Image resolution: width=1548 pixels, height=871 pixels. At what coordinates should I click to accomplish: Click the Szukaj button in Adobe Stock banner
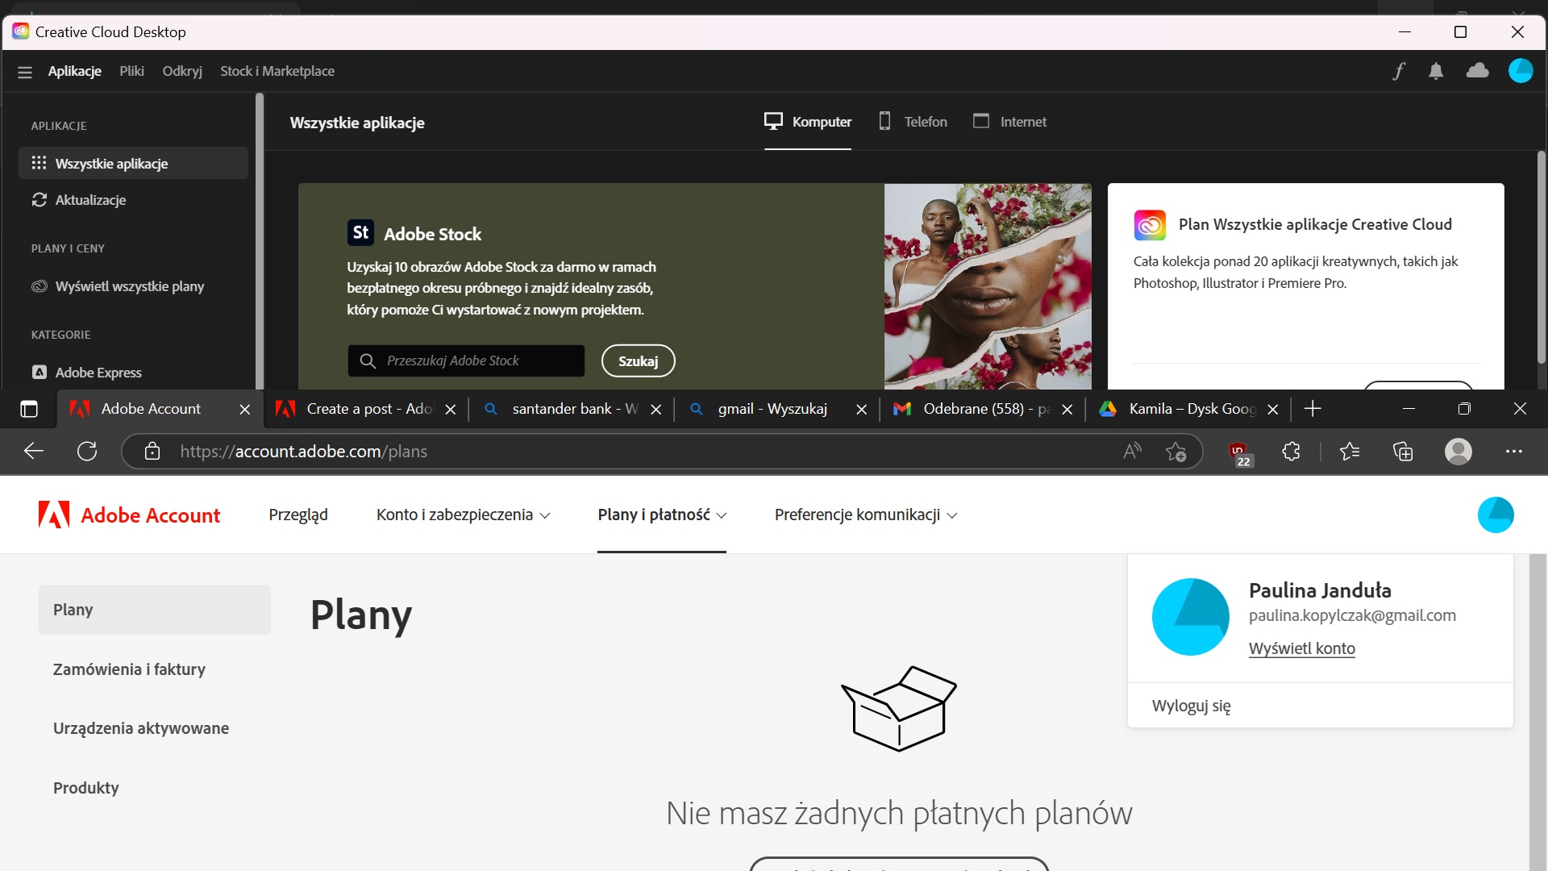pos(638,360)
